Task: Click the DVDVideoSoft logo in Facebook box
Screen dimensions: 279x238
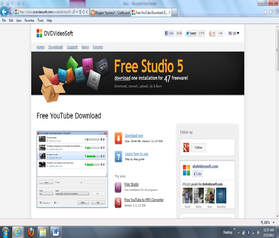Action: [x=186, y=170]
